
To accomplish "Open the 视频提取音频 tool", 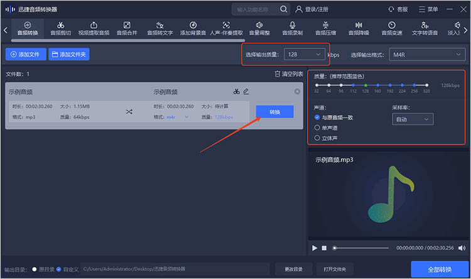I will (x=94, y=28).
